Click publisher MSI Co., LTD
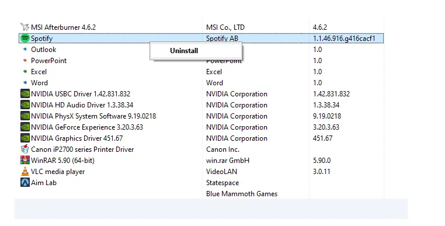Screen dimensions: 445x226 click(x=225, y=27)
